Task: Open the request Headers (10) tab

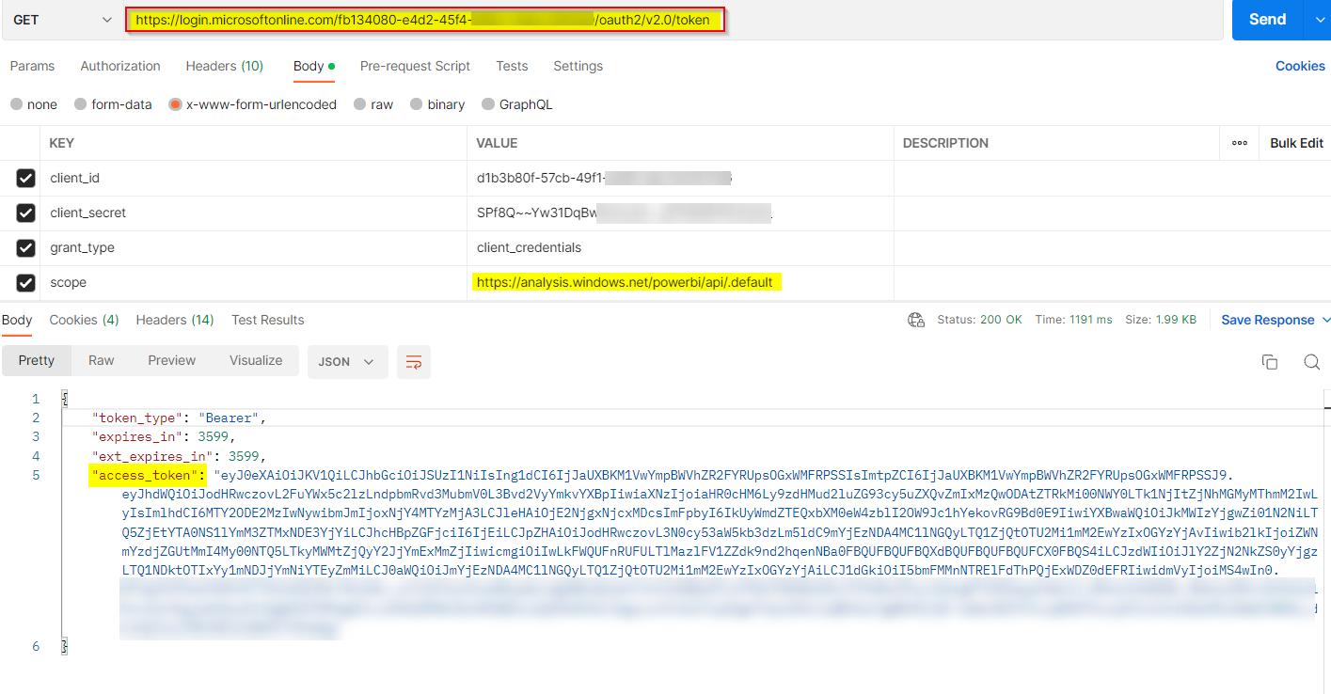Action: click(225, 66)
